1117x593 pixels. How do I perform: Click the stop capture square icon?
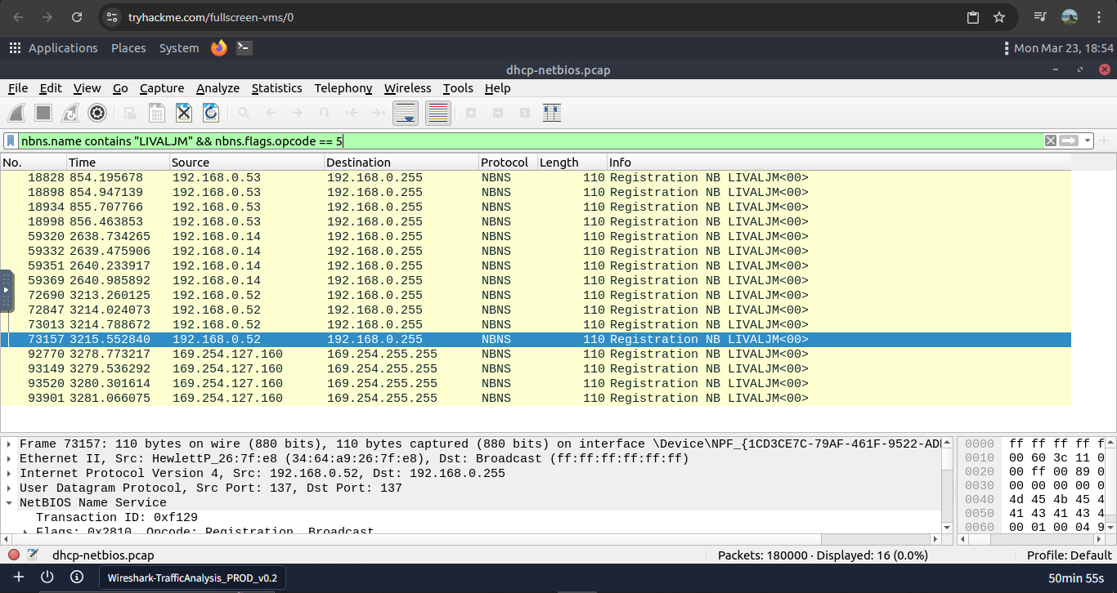coord(44,113)
